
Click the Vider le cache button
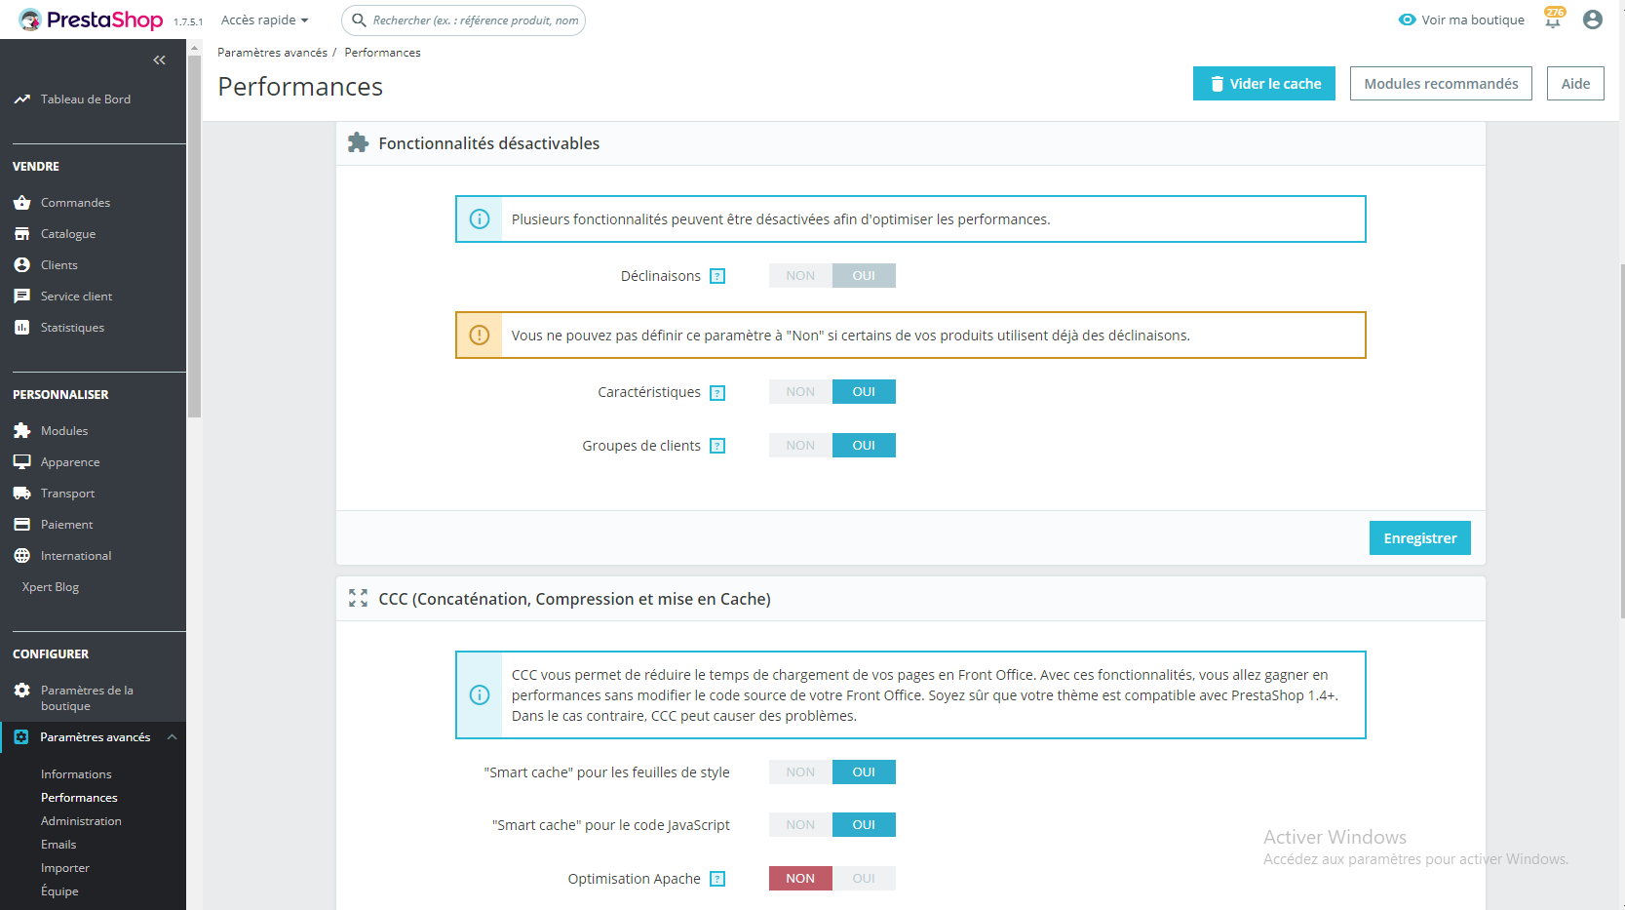click(1264, 84)
